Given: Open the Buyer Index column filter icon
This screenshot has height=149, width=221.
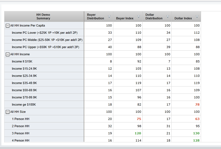Looking at the screenshot, I should click(138, 17).
